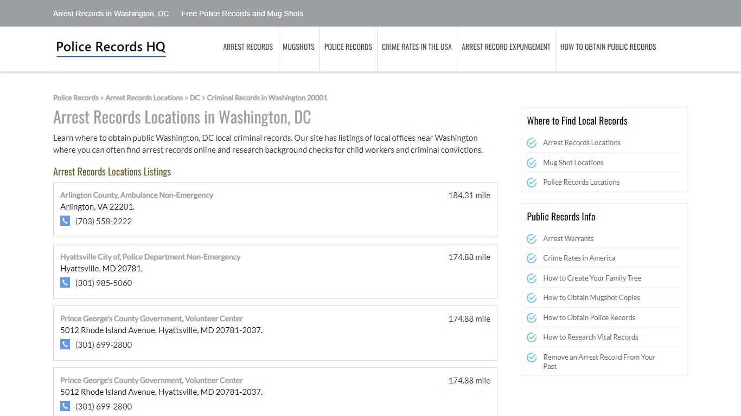The image size is (741, 416).
Task: Open Arrest Warrants sidebar link
Action: [x=568, y=239]
